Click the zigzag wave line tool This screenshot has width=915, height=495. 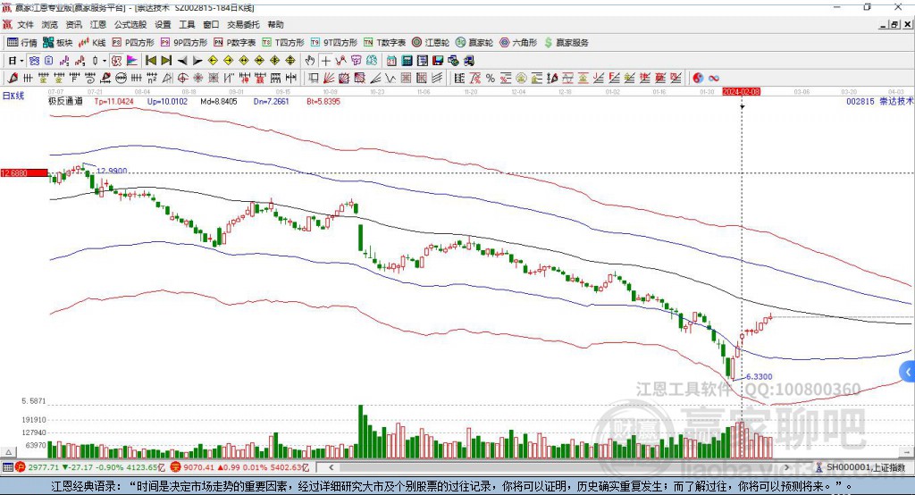point(390,79)
